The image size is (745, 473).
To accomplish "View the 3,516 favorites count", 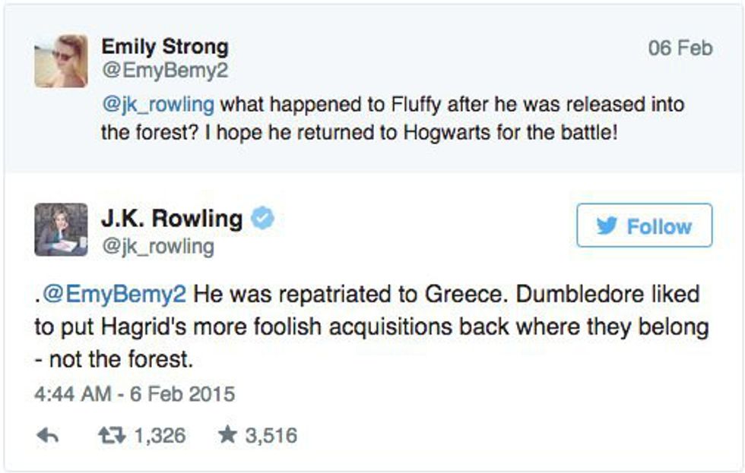I will 271,435.
